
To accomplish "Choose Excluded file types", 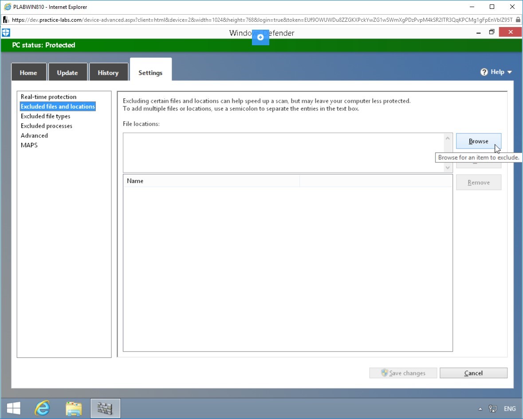I will click(x=45, y=116).
